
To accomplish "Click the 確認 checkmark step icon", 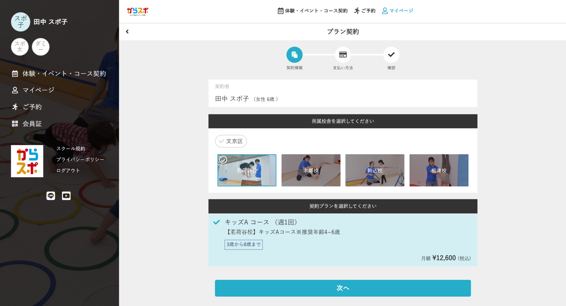I will tap(391, 55).
